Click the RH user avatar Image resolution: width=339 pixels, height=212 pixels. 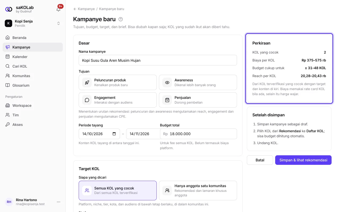click(x=9, y=202)
